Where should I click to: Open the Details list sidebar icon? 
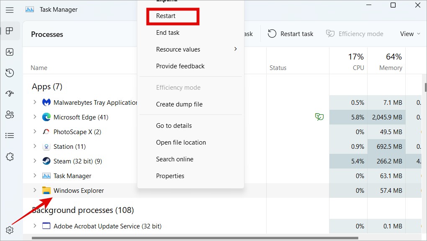pos(10,135)
